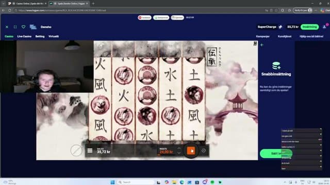
Task: Click the green Insättning button
Action: tap(309, 27)
